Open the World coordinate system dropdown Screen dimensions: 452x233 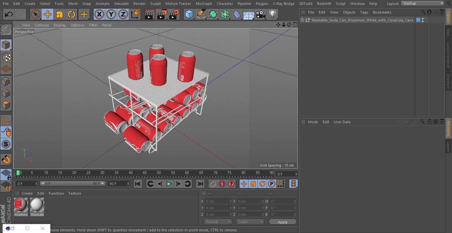click(218, 222)
